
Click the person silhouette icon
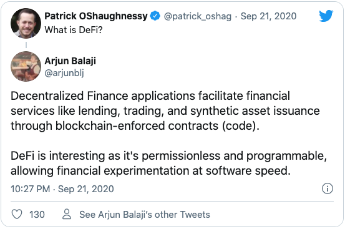click(67, 214)
